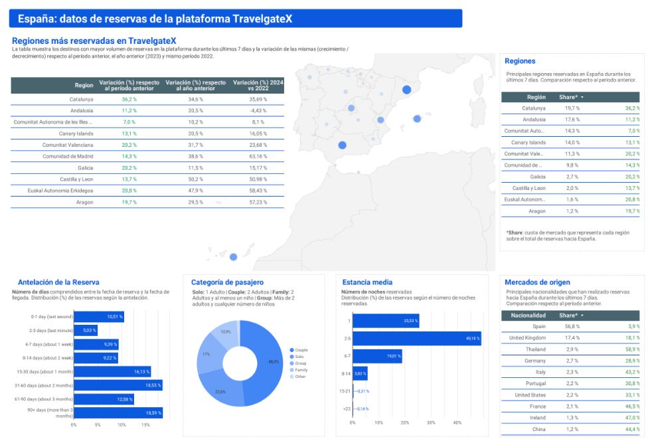Click the 2-5 nights bar showing 49,18 %
The height and width of the screenshot is (447, 658).
click(417, 338)
